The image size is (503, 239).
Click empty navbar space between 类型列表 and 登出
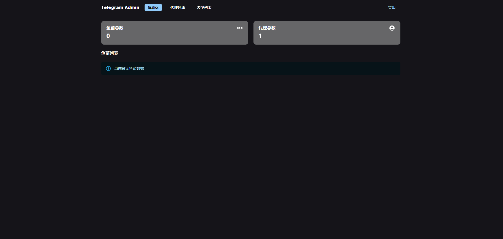pos(299,7)
